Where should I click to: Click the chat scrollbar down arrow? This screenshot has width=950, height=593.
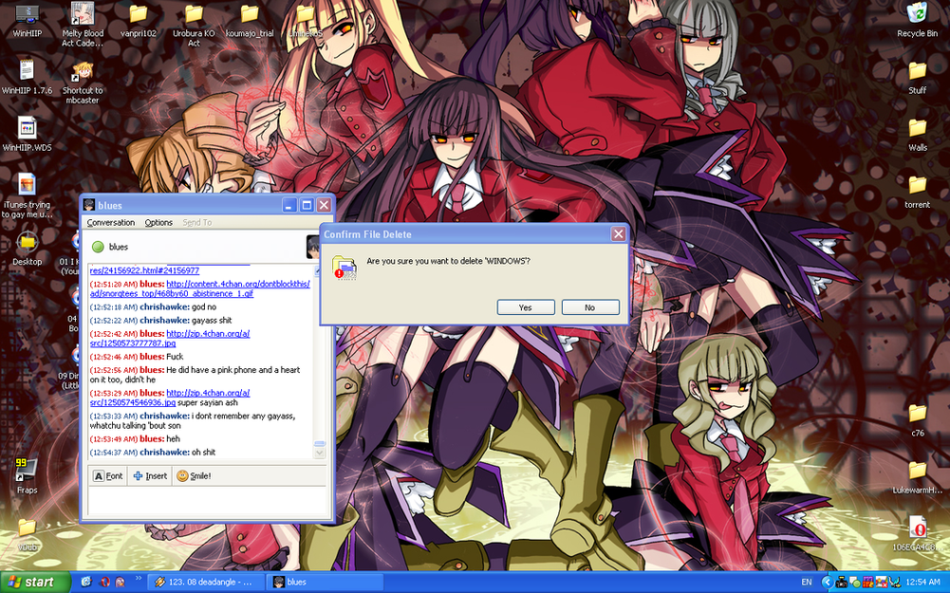320,454
